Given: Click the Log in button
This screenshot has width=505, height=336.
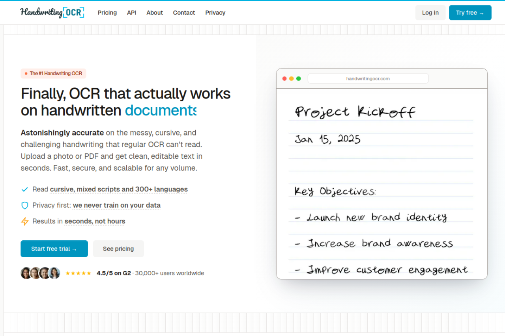Looking at the screenshot, I should 430,13.
